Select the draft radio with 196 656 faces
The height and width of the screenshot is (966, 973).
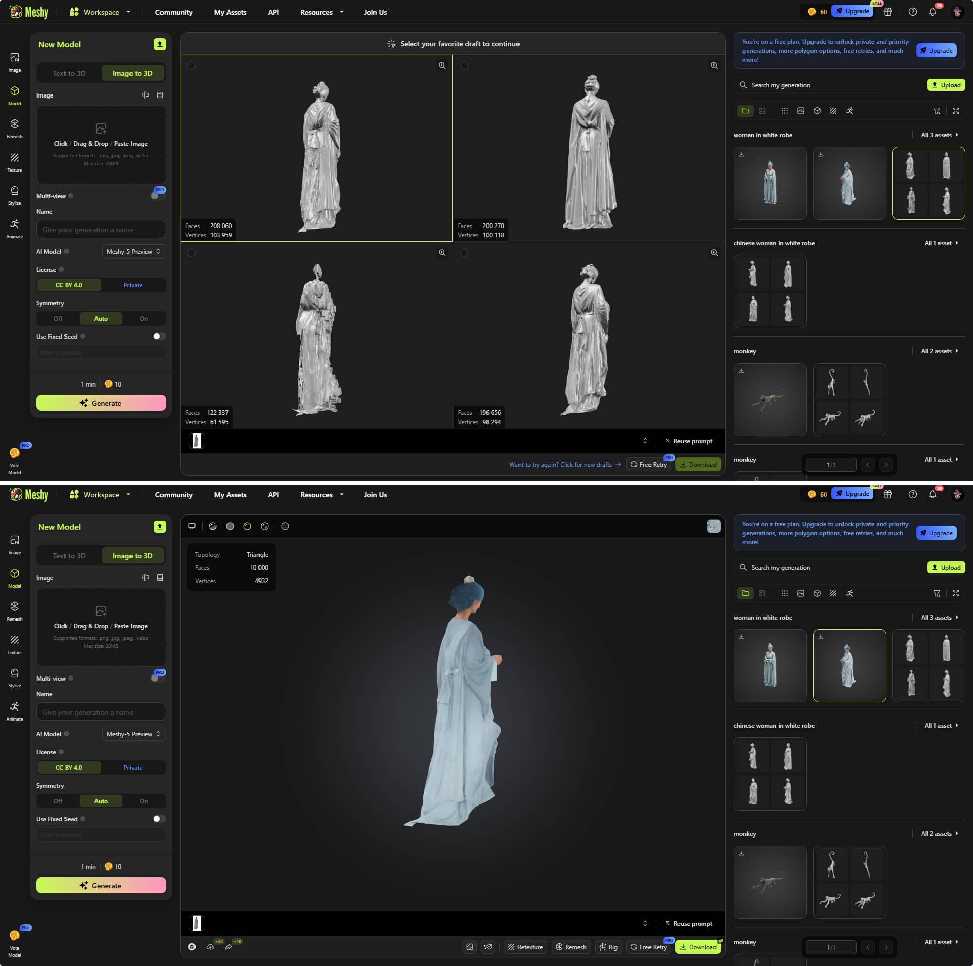pyautogui.click(x=464, y=253)
